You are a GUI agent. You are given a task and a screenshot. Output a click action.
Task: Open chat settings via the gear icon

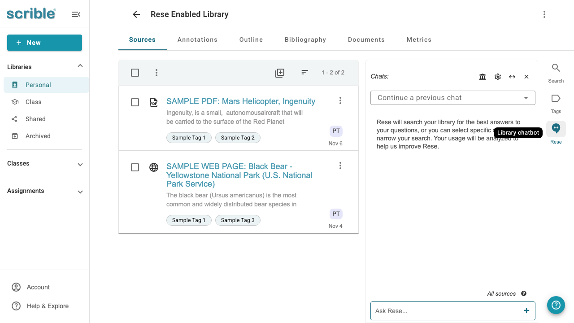pos(497,76)
